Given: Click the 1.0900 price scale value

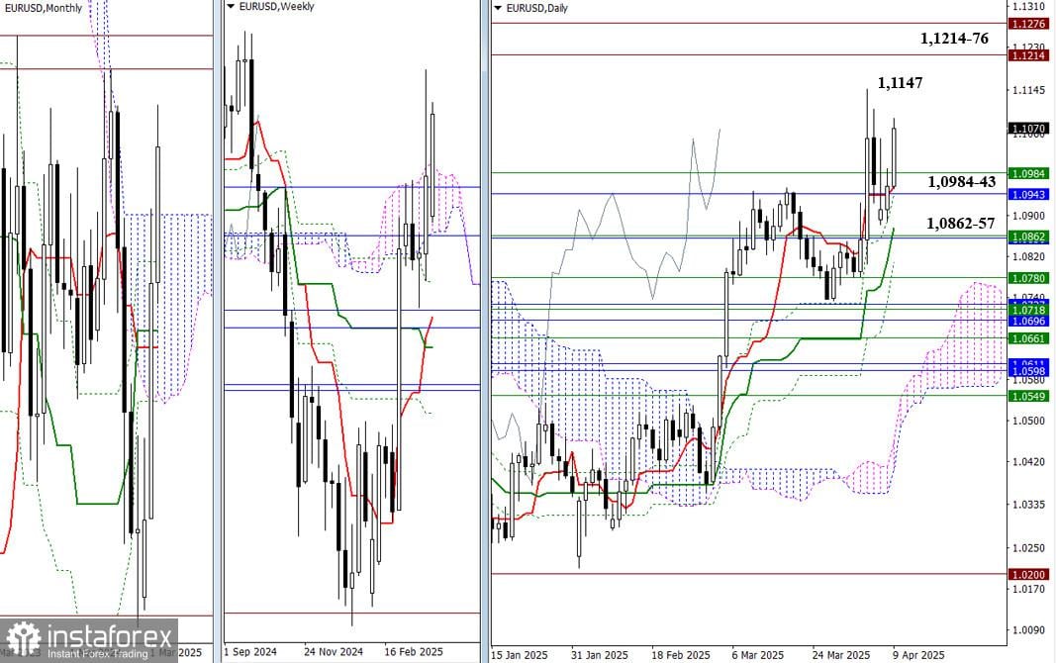Looking at the screenshot, I should pyautogui.click(x=1028, y=216).
